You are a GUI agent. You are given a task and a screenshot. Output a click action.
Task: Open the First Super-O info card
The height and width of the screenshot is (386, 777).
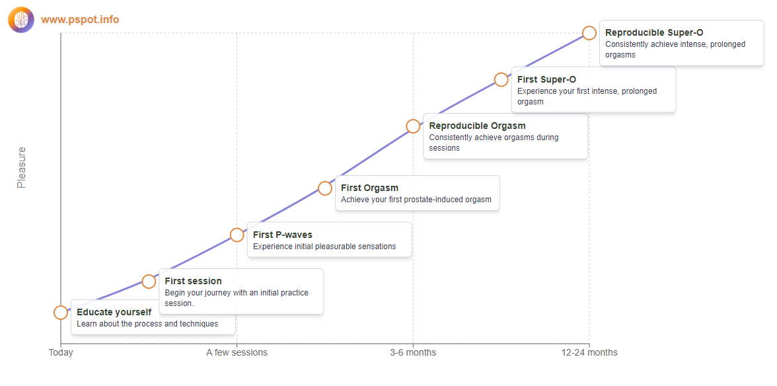click(593, 90)
